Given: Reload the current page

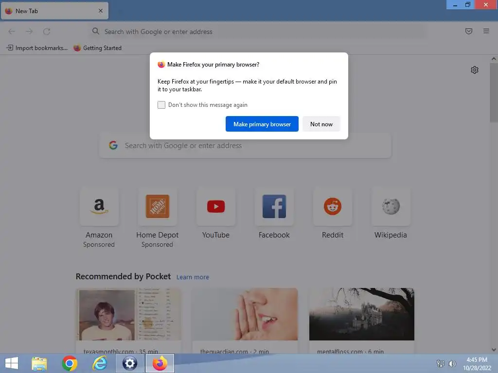Looking at the screenshot, I should tap(47, 32).
